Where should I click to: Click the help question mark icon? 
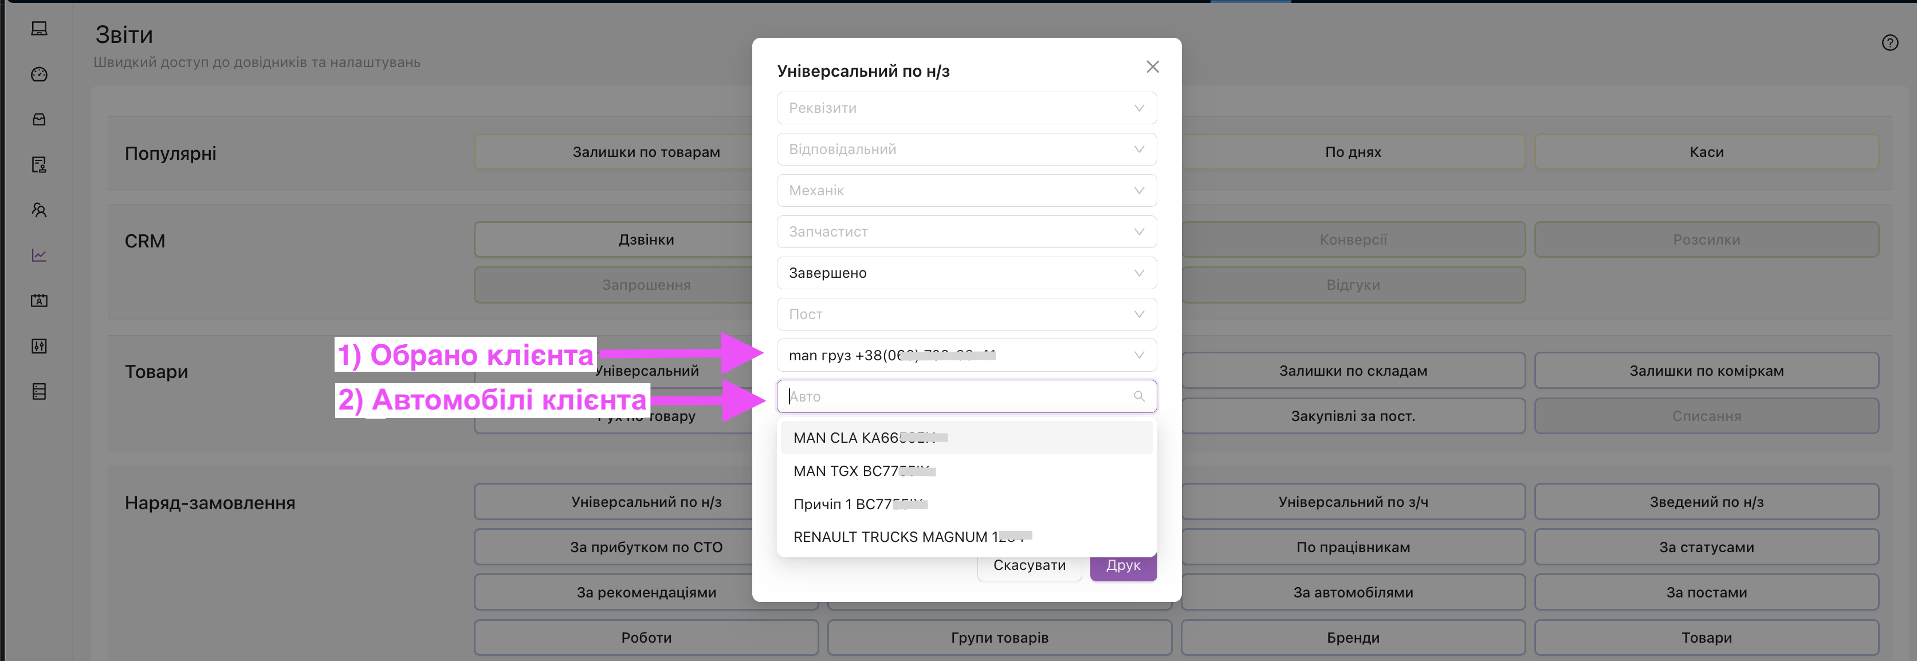coord(1889,43)
